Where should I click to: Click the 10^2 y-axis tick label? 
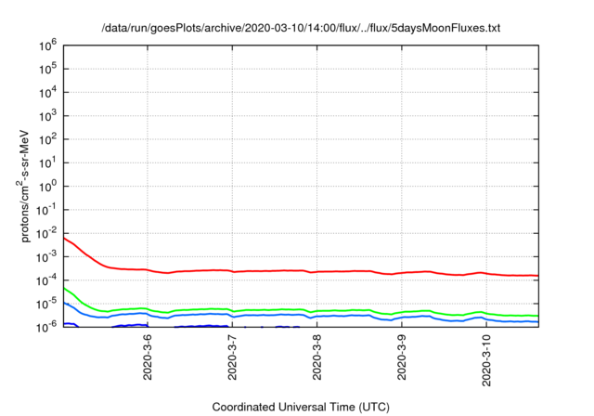(47, 139)
